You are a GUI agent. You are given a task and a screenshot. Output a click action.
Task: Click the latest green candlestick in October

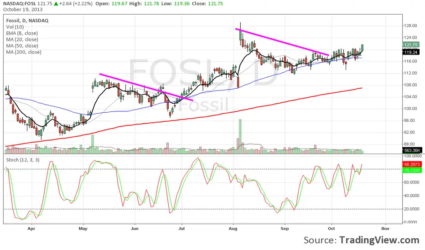click(x=362, y=48)
